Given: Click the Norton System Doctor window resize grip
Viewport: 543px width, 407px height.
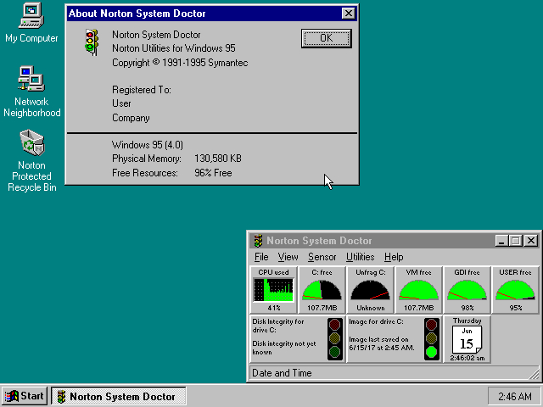Looking at the screenshot, I should click(x=535, y=374).
